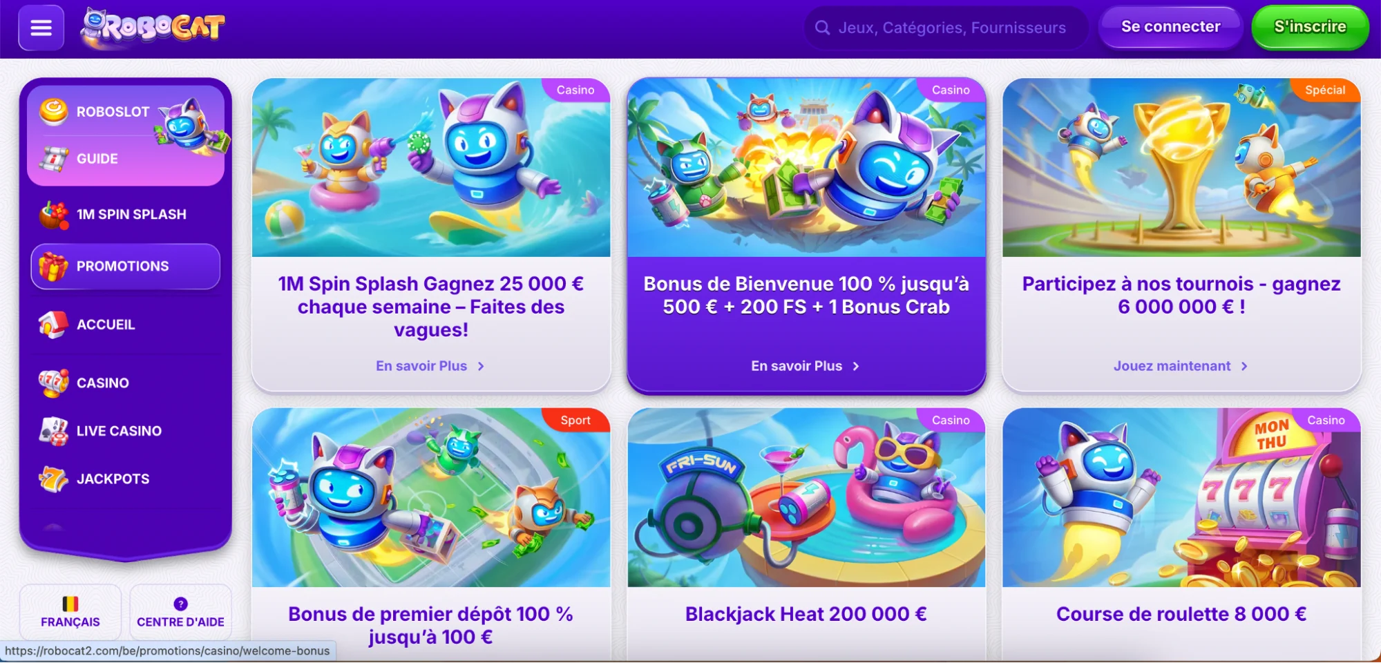Screen dimensions: 1381x663
Task: Click the RoboCat logo
Action: coord(153,28)
